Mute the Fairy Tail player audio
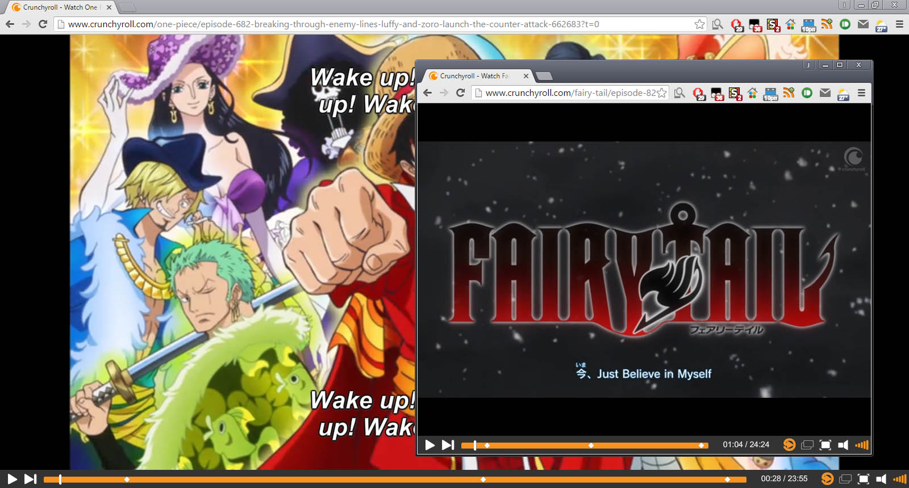This screenshot has width=909, height=488. click(x=843, y=445)
